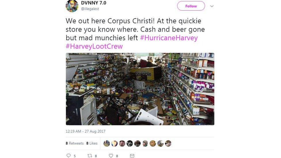Open DVNNY 7.0 profile avatar
The width and height of the screenshot is (281, 158).
coord(72,6)
